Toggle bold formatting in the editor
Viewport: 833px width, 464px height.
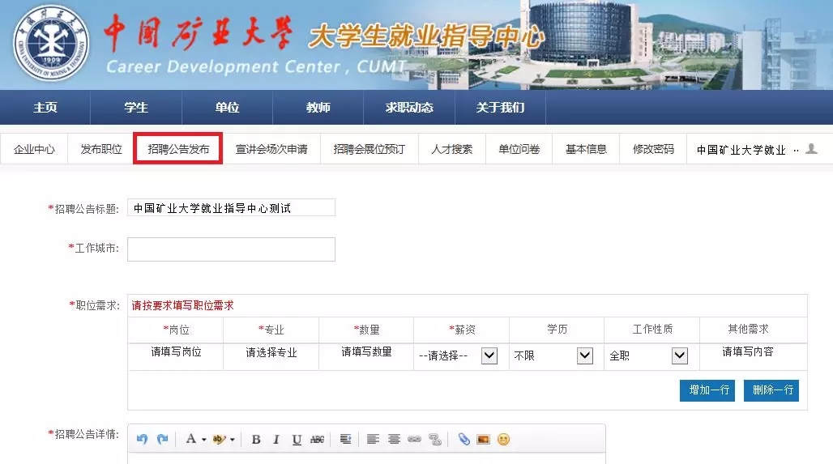point(256,439)
